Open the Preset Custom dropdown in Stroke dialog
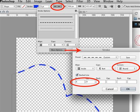The height and width of the screenshot is (112, 140). [x=100, y=57]
